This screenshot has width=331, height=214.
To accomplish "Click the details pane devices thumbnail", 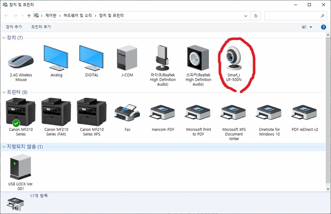I will [15, 204].
